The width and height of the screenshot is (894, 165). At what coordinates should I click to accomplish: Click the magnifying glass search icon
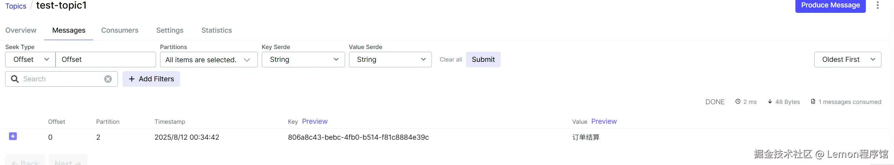pyautogui.click(x=15, y=79)
